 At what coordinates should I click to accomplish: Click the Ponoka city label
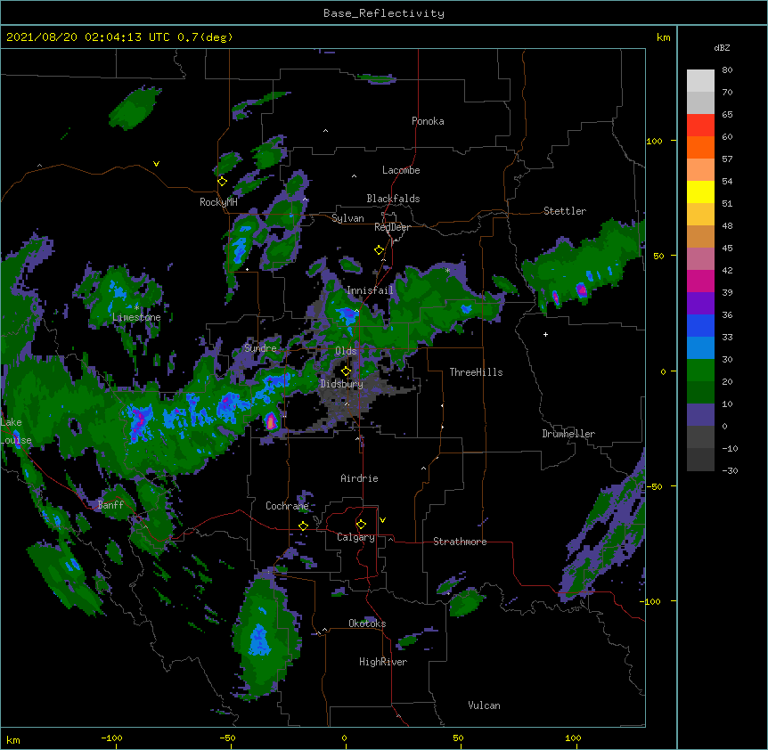click(x=428, y=121)
